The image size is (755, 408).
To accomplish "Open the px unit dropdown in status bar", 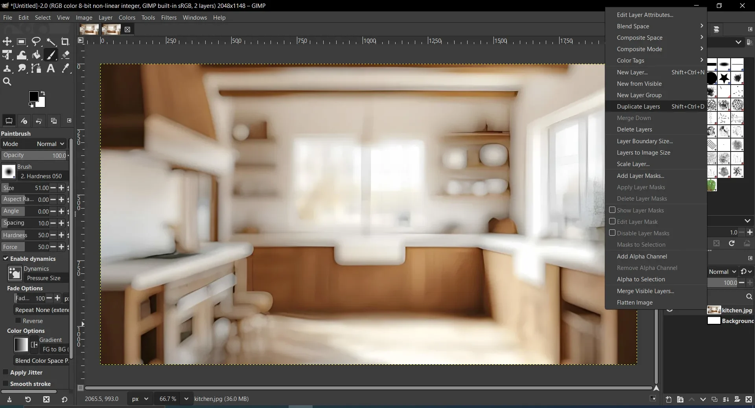I will pos(140,399).
